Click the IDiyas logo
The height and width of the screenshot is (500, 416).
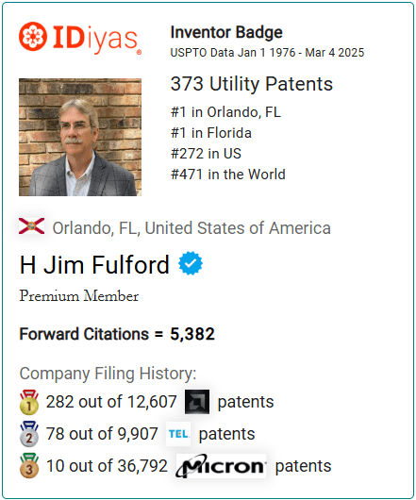point(80,38)
